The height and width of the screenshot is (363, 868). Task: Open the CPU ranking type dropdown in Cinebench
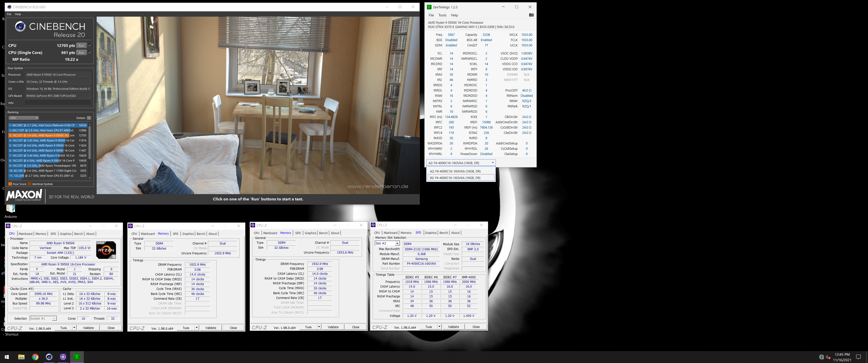click(23, 118)
